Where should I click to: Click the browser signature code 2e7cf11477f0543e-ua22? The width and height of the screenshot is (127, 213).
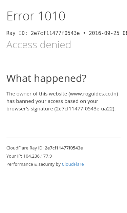click(x=84, y=109)
